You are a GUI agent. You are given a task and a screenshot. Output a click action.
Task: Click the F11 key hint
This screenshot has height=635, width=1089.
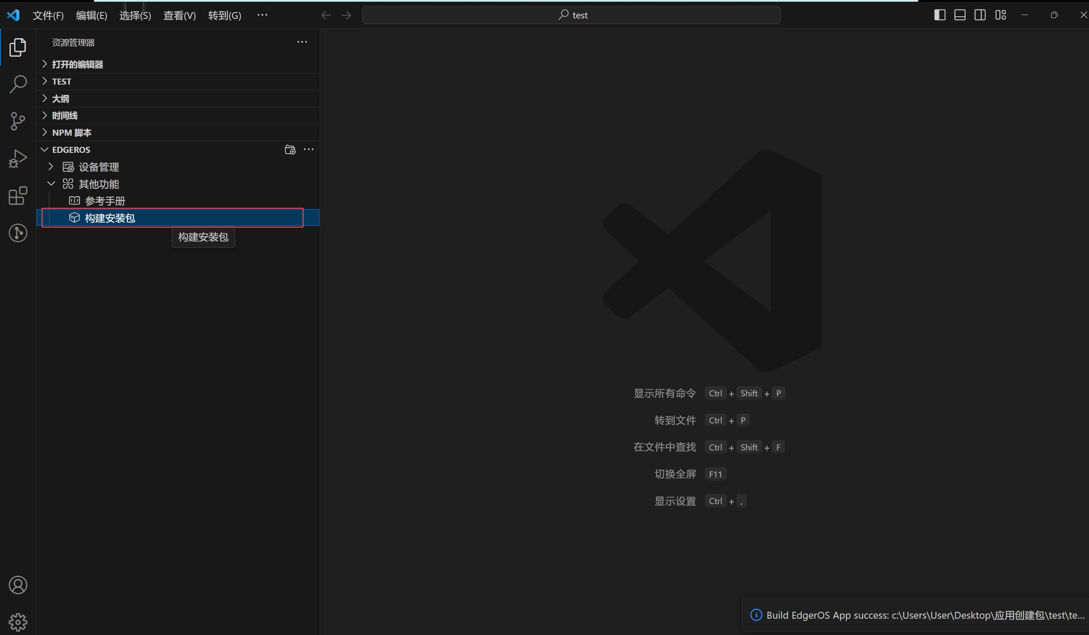coord(715,474)
